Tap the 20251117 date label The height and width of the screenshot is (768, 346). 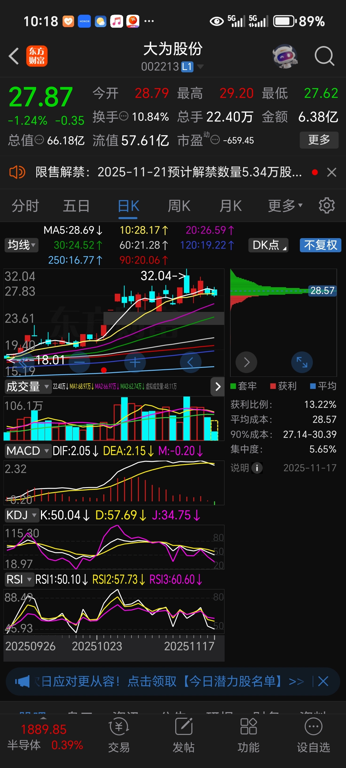point(189,646)
